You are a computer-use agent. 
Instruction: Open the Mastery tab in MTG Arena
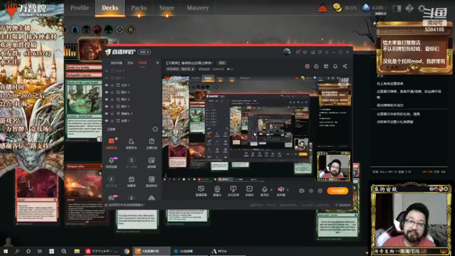click(197, 8)
